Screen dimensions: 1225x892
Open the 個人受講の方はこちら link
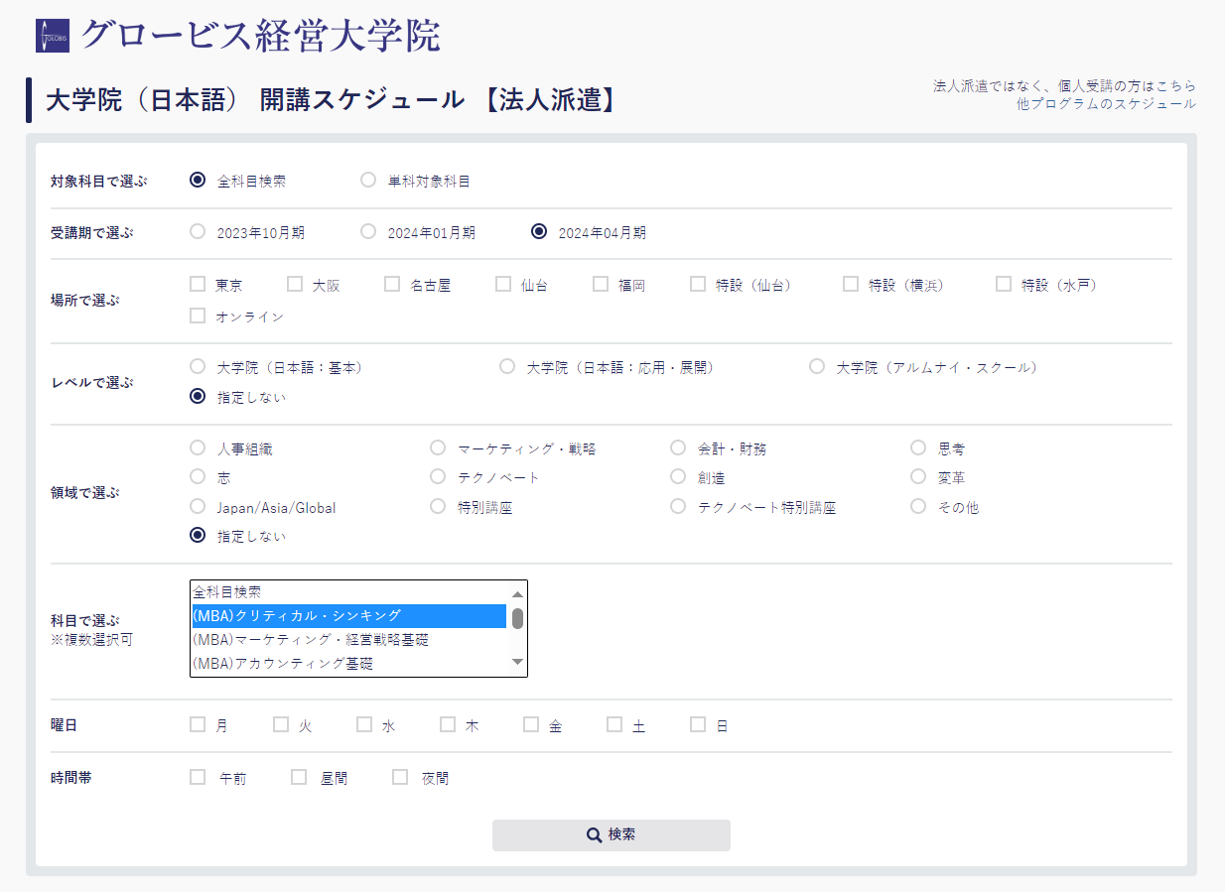click(x=1128, y=86)
